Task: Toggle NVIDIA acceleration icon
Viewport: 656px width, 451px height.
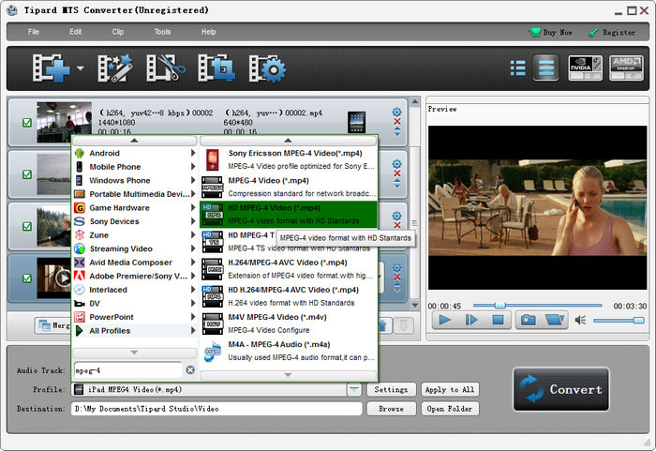Action: [586, 68]
